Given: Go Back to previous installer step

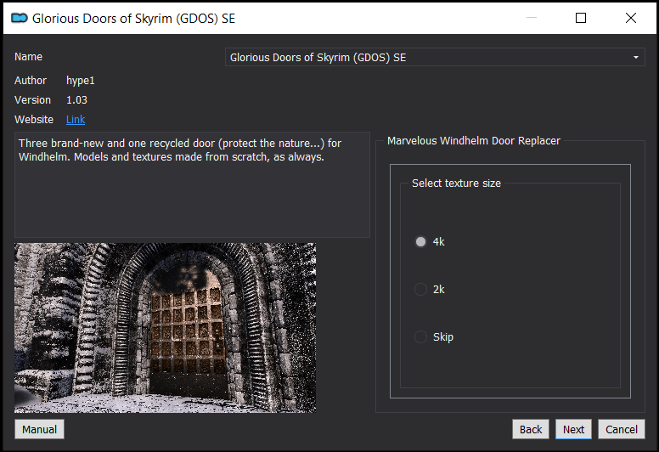Looking at the screenshot, I should pos(531,429).
